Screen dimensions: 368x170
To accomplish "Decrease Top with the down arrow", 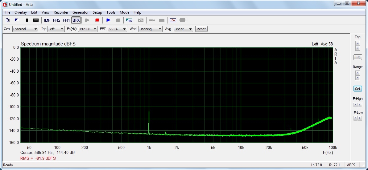I will [x=358, y=48].
